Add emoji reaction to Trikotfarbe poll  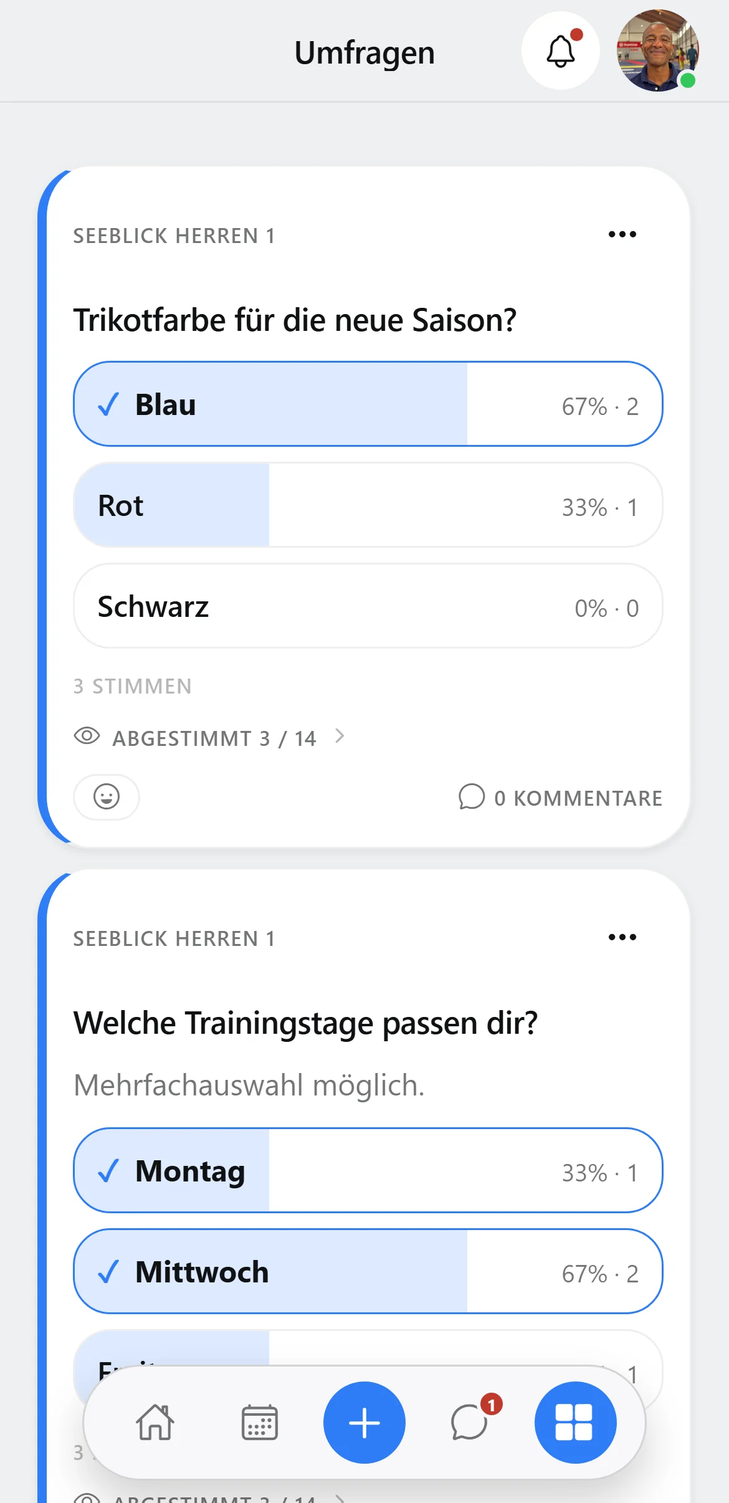click(x=107, y=796)
